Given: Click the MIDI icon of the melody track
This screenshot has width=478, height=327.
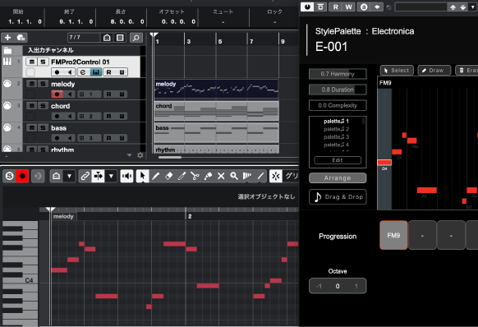Looking at the screenshot, I should [7, 83].
